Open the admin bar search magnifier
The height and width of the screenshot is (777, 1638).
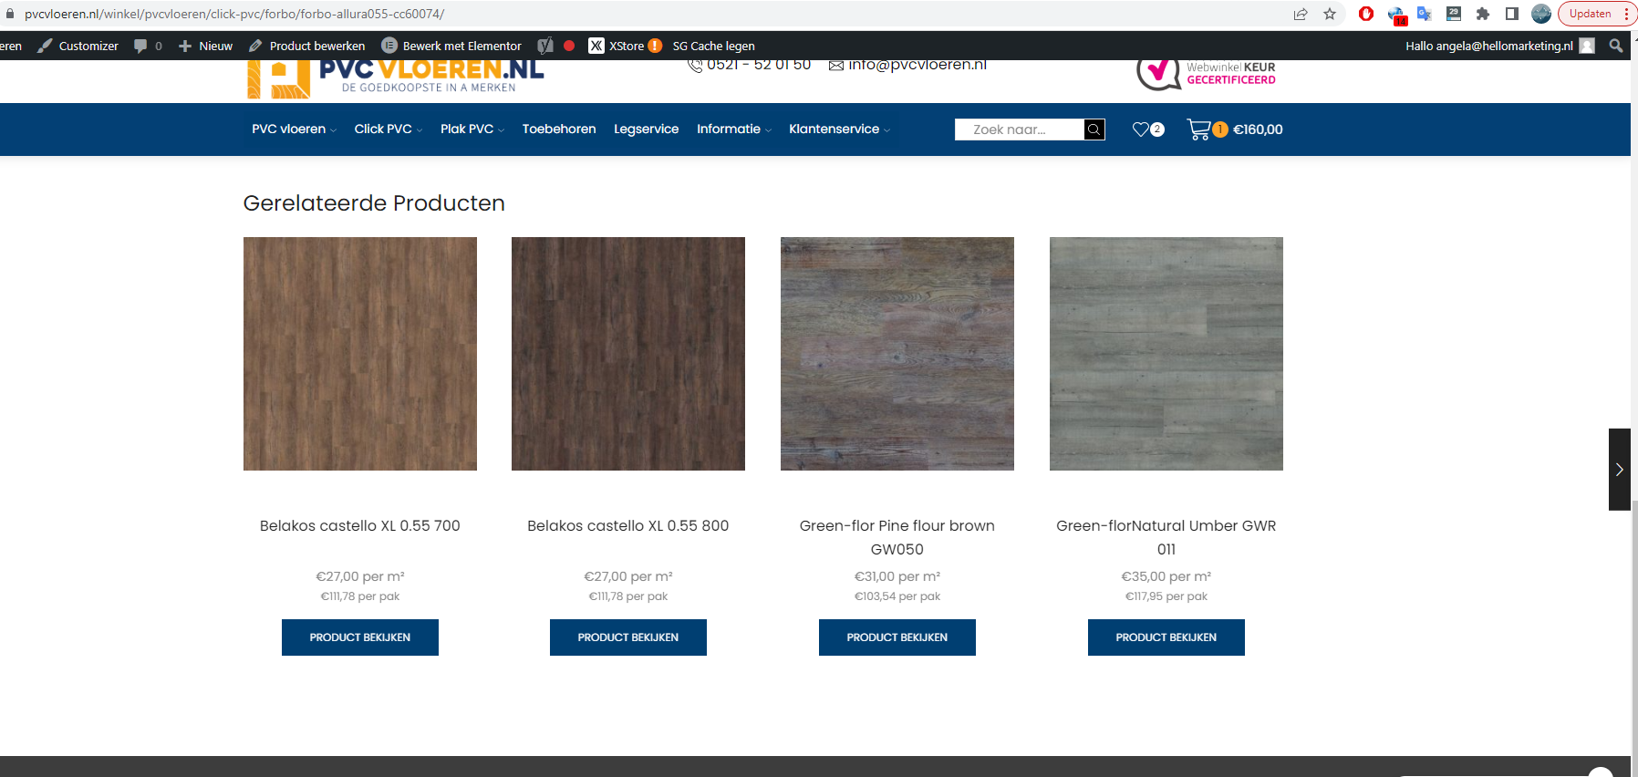pos(1616,46)
